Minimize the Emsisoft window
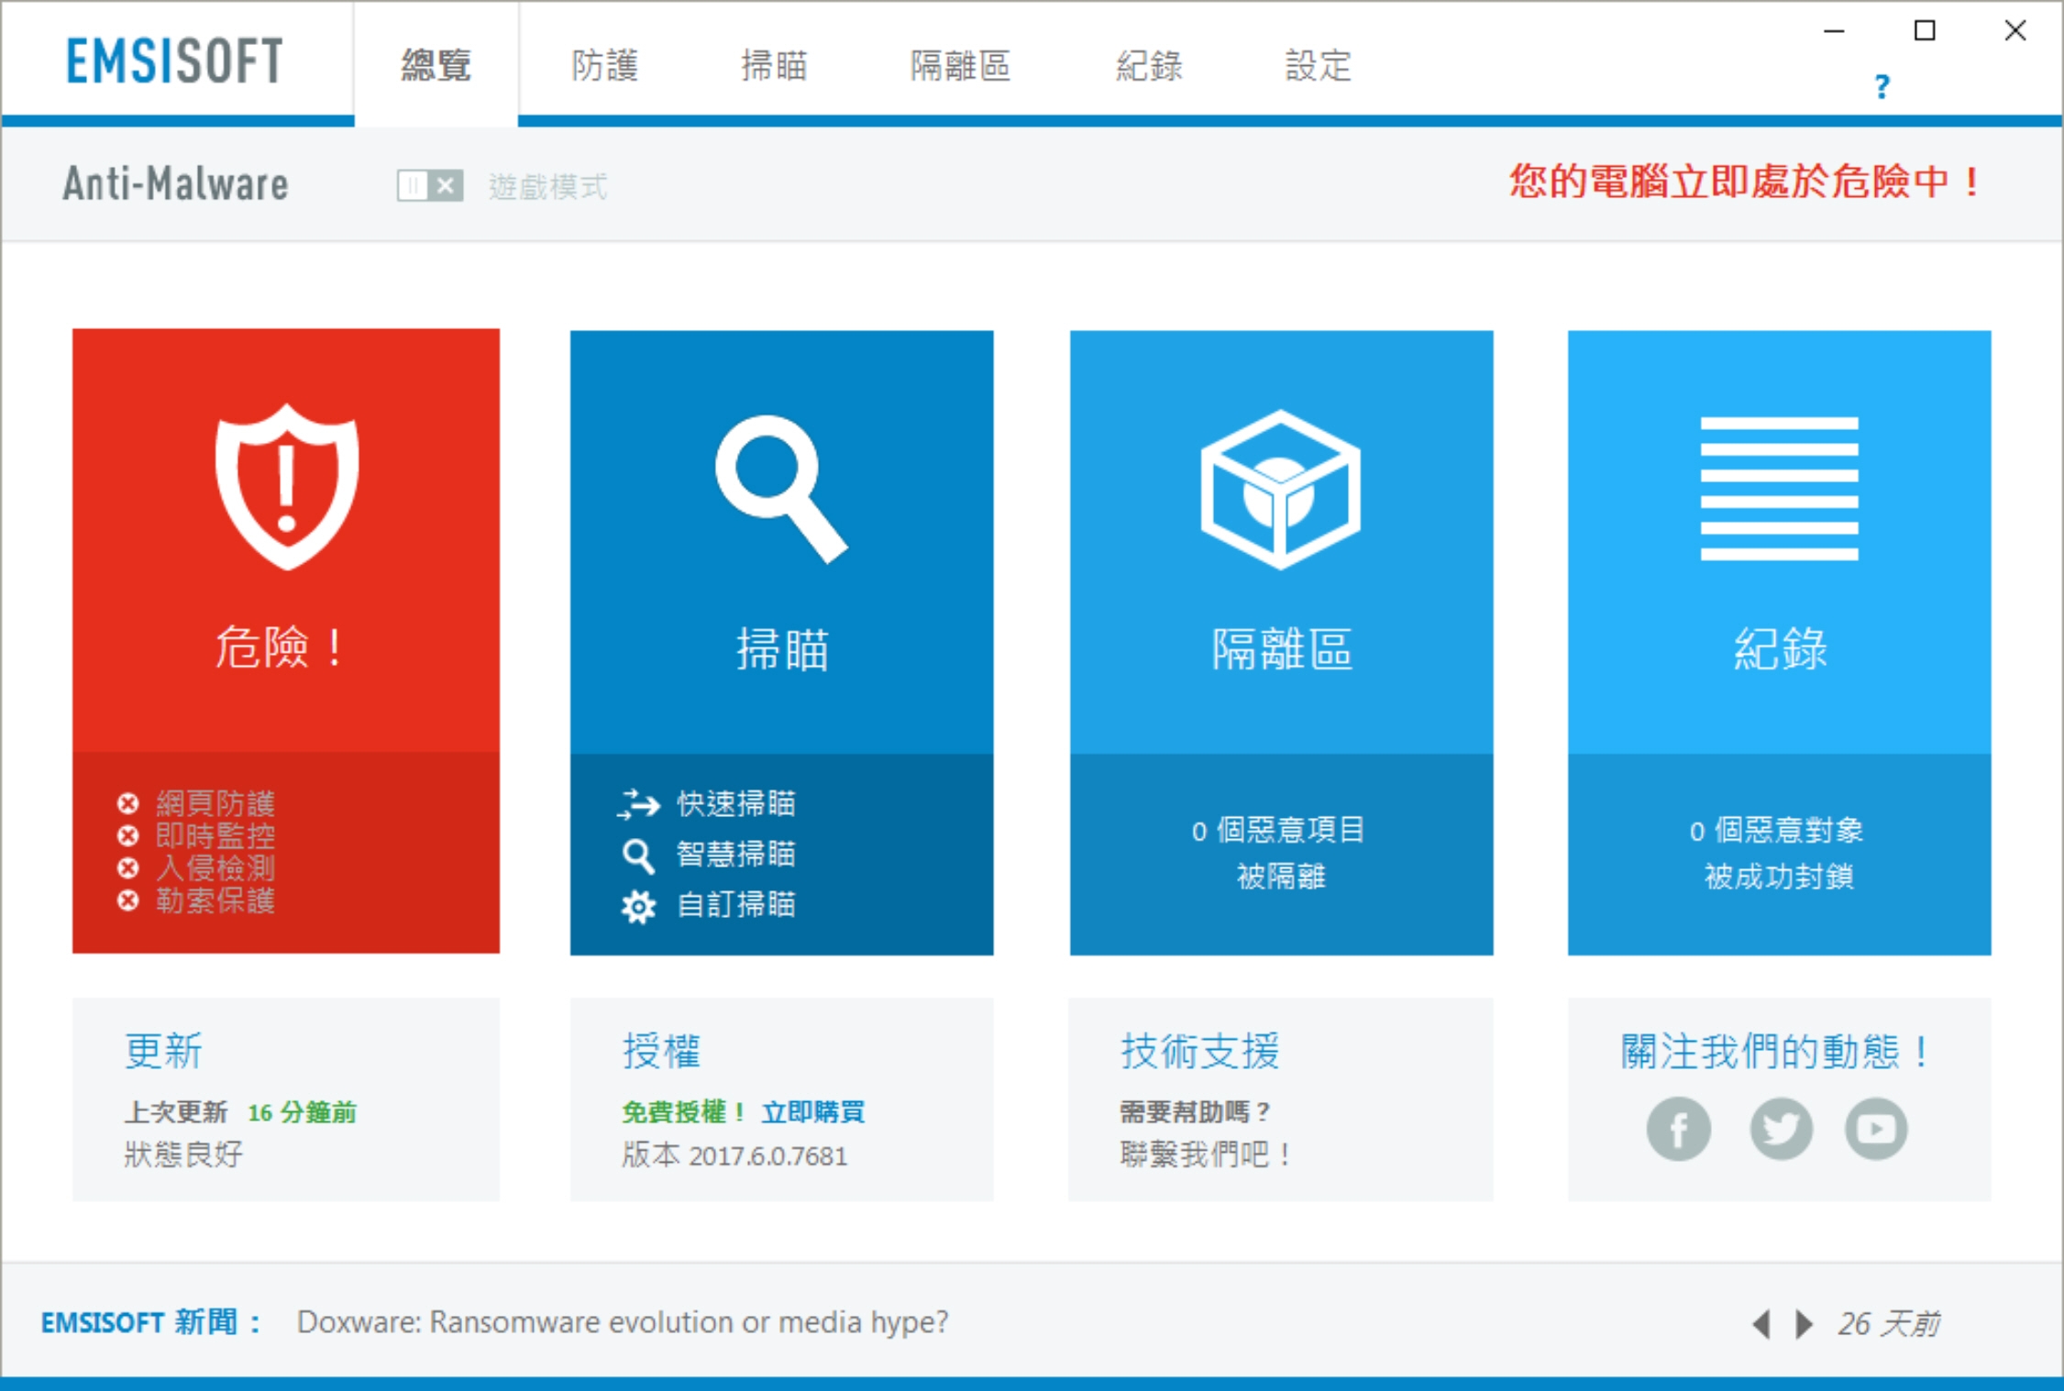The width and height of the screenshot is (2064, 1391). (1834, 30)
